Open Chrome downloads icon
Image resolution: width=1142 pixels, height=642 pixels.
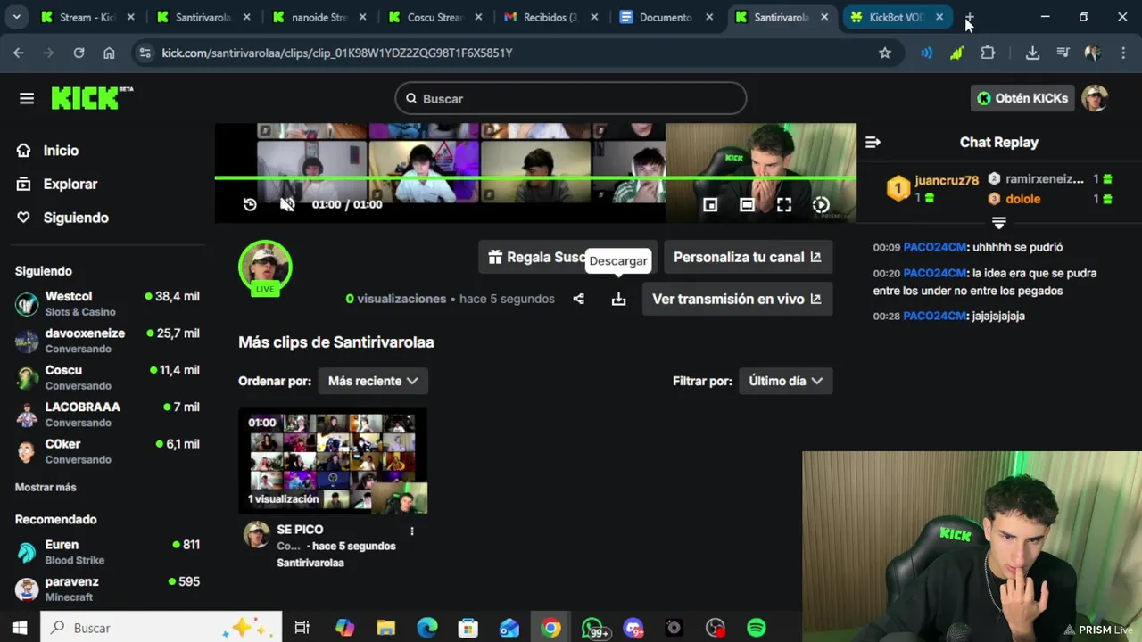(x=1032, y=53)
